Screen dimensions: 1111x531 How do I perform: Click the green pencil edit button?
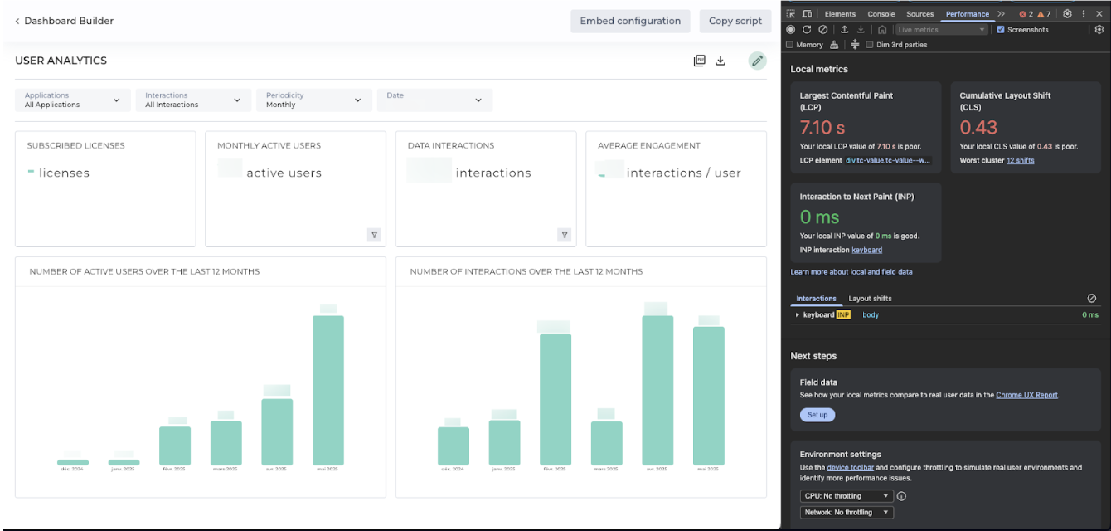[757, 61]
